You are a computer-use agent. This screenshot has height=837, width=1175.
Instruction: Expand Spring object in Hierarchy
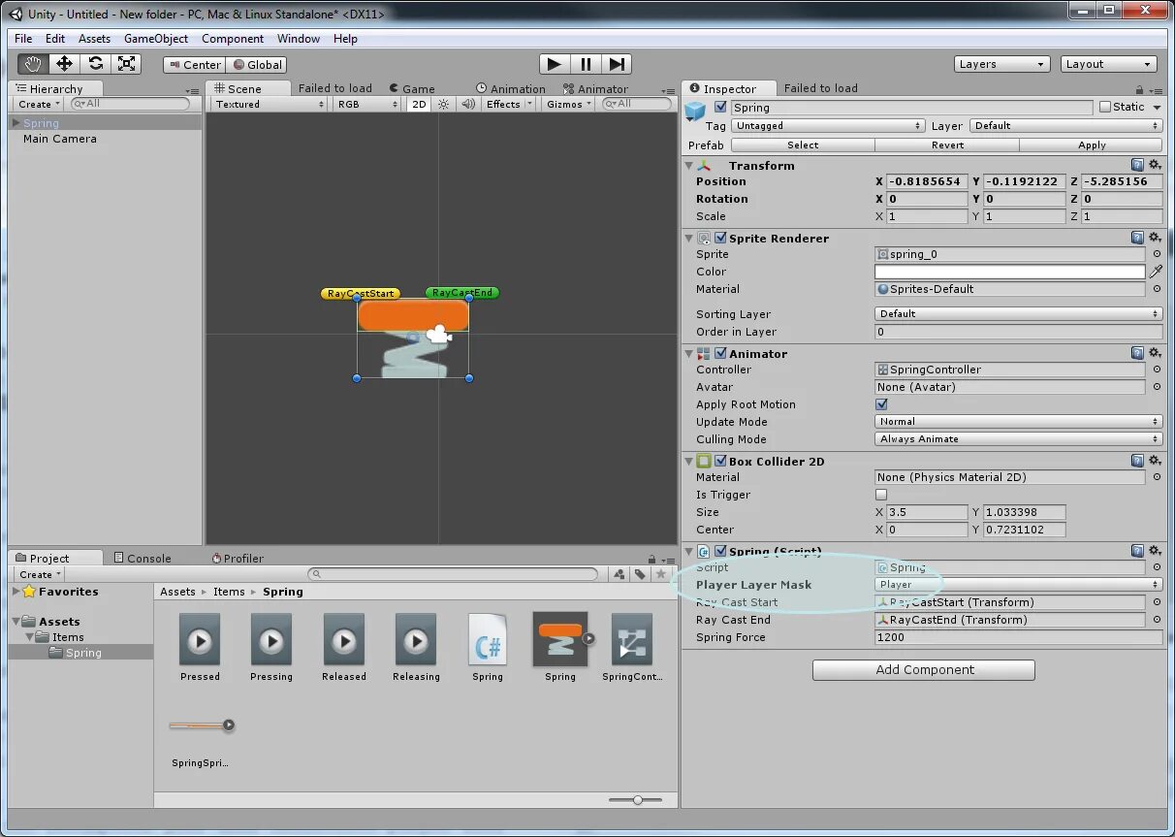[16, 123]
